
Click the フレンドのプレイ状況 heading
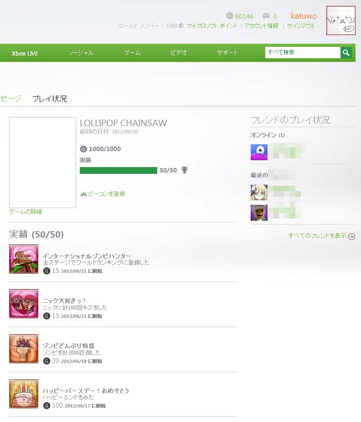290,120
